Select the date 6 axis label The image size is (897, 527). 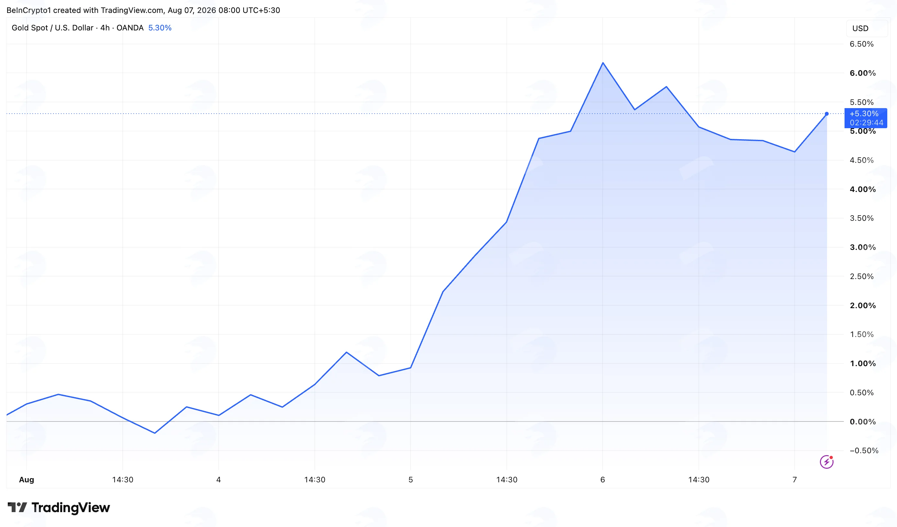[603, 480]
